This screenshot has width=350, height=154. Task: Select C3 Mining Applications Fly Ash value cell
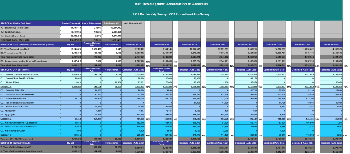[71, 123]
